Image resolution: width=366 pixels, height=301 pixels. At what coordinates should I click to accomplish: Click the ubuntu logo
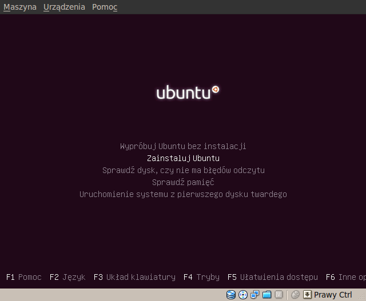pos(188,93)
